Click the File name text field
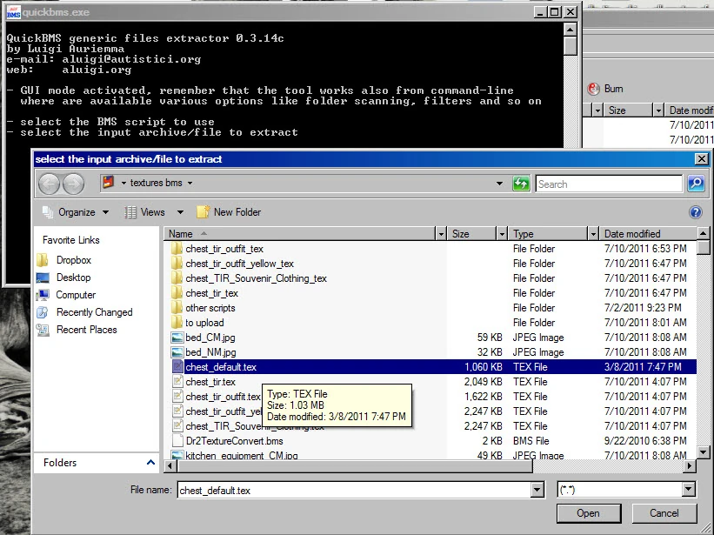This screenshot has height=535, width=714. (x=354, y=491)
